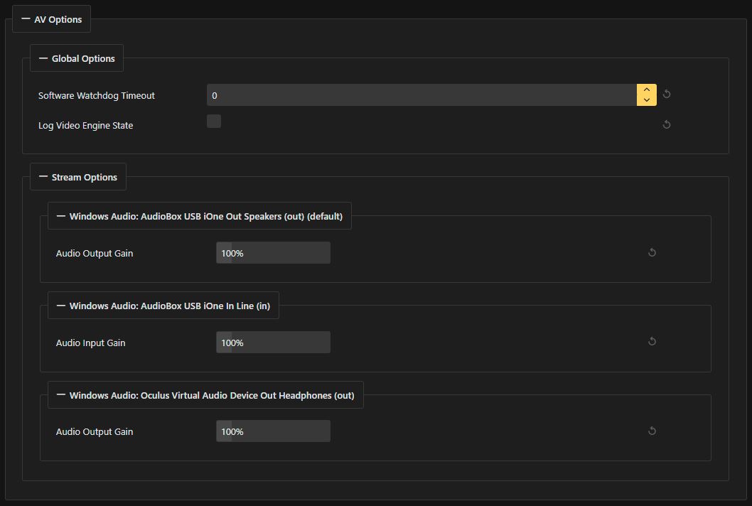Viewport: 752px width, 506px height.
Task: Focus the Software Watchdog Timeout input field
Action: point(421,95)
